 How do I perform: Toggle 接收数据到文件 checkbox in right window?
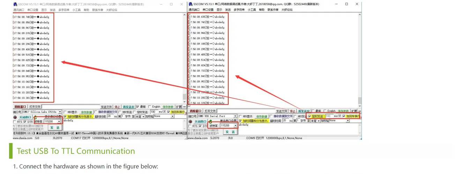click(271, 116)
